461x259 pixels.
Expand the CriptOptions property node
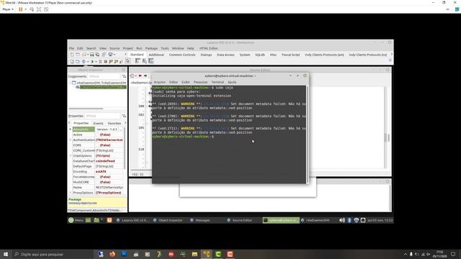71,155
